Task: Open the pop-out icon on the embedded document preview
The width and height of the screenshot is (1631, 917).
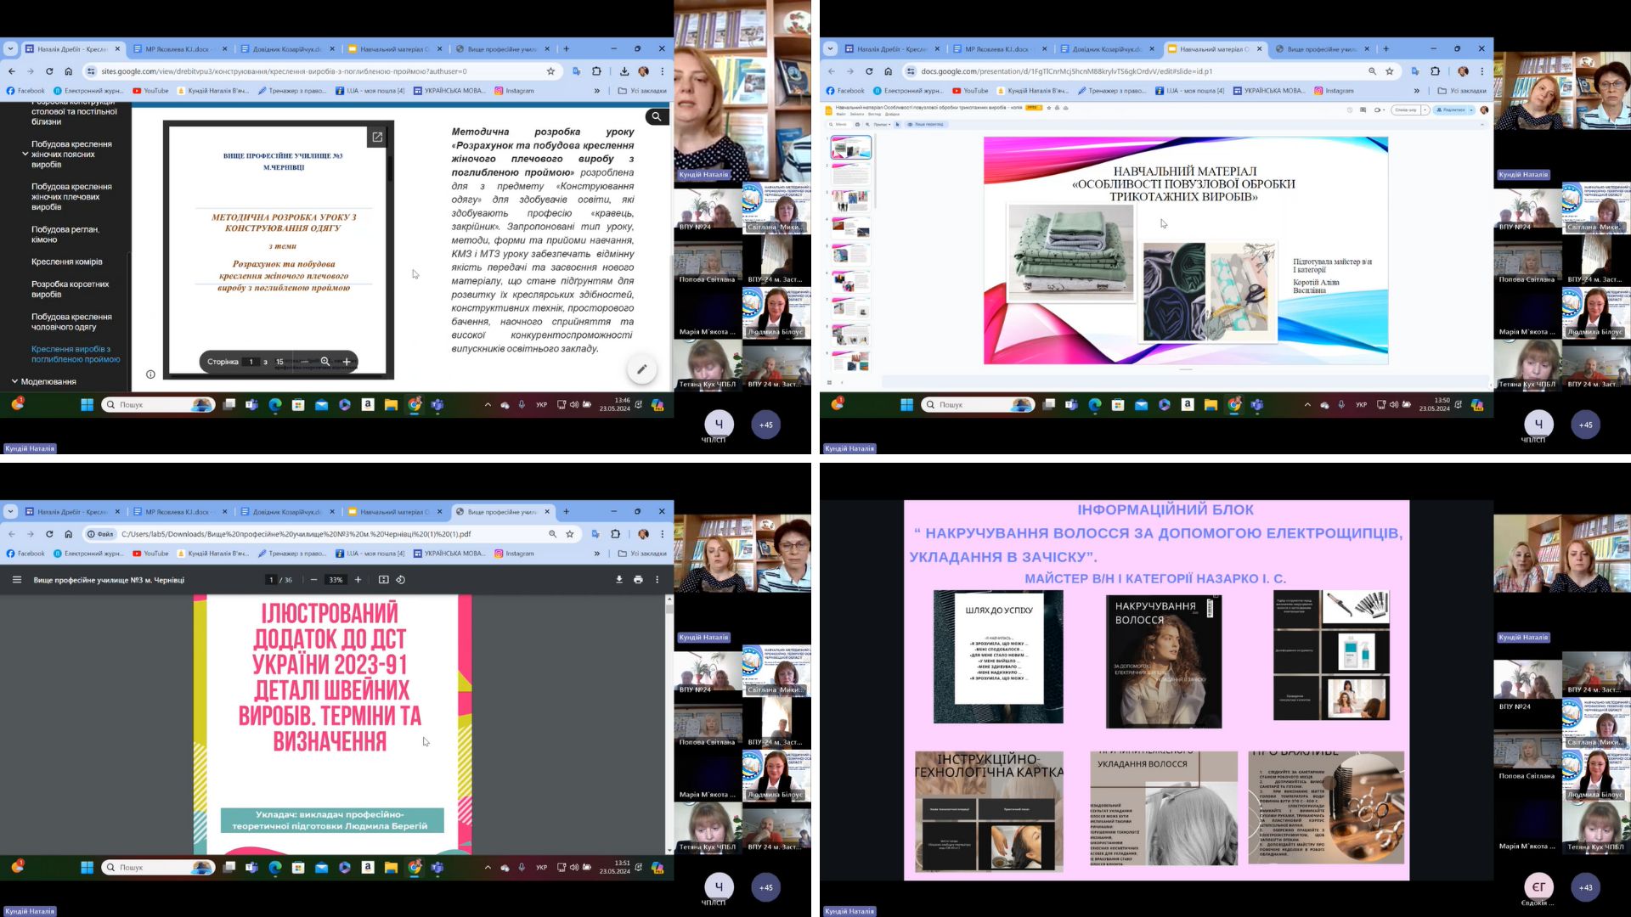Action: click(x=377, y=137)
